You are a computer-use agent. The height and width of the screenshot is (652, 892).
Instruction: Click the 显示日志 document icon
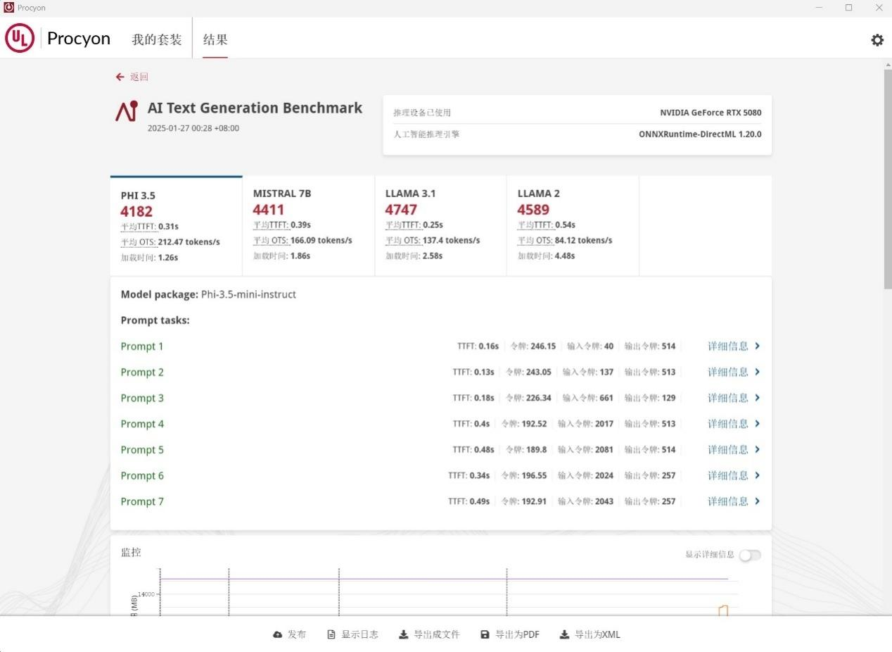(x=331, y=634)
